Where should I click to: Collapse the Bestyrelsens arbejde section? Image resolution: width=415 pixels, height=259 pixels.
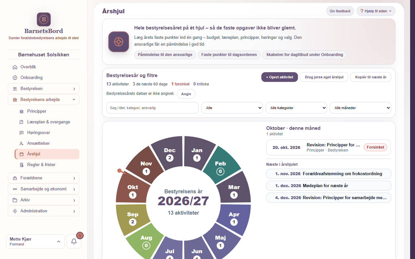43,100
